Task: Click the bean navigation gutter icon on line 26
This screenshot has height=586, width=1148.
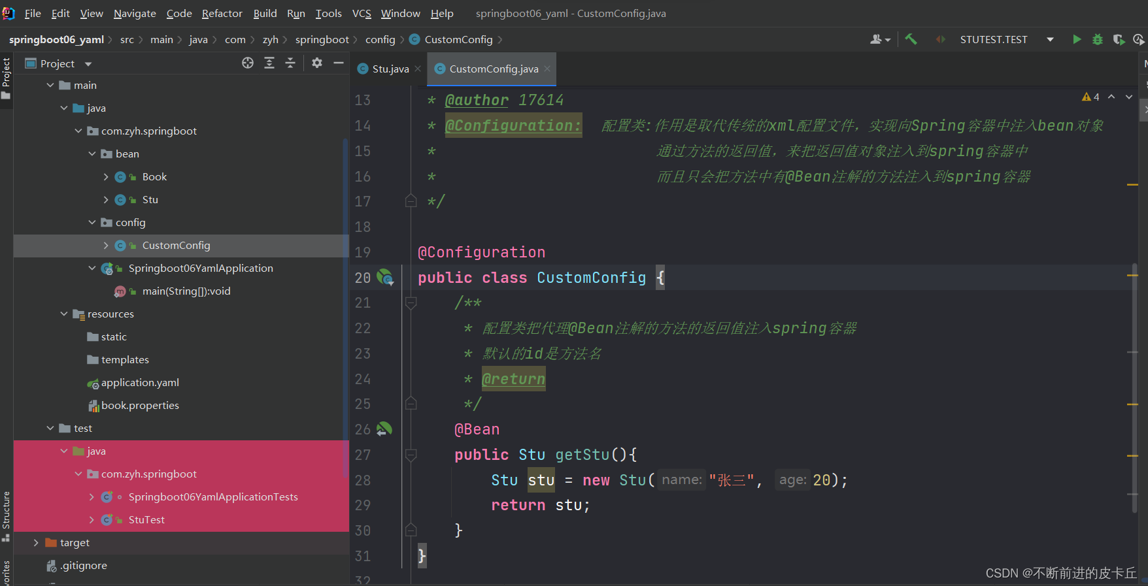Action: [384, 429]
